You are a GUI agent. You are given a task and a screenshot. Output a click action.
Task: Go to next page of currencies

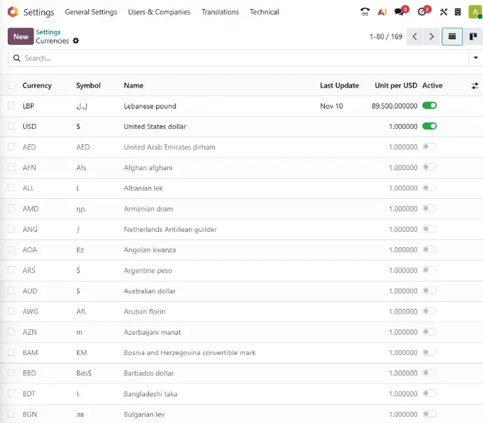click(432, 36)
